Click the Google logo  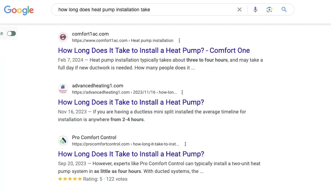pyautogui.click(x=19, y=10)
